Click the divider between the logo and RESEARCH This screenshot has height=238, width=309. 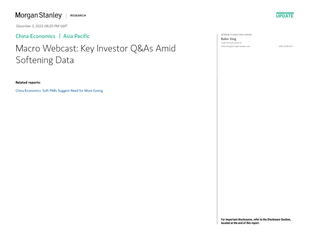tap(66, 16)
